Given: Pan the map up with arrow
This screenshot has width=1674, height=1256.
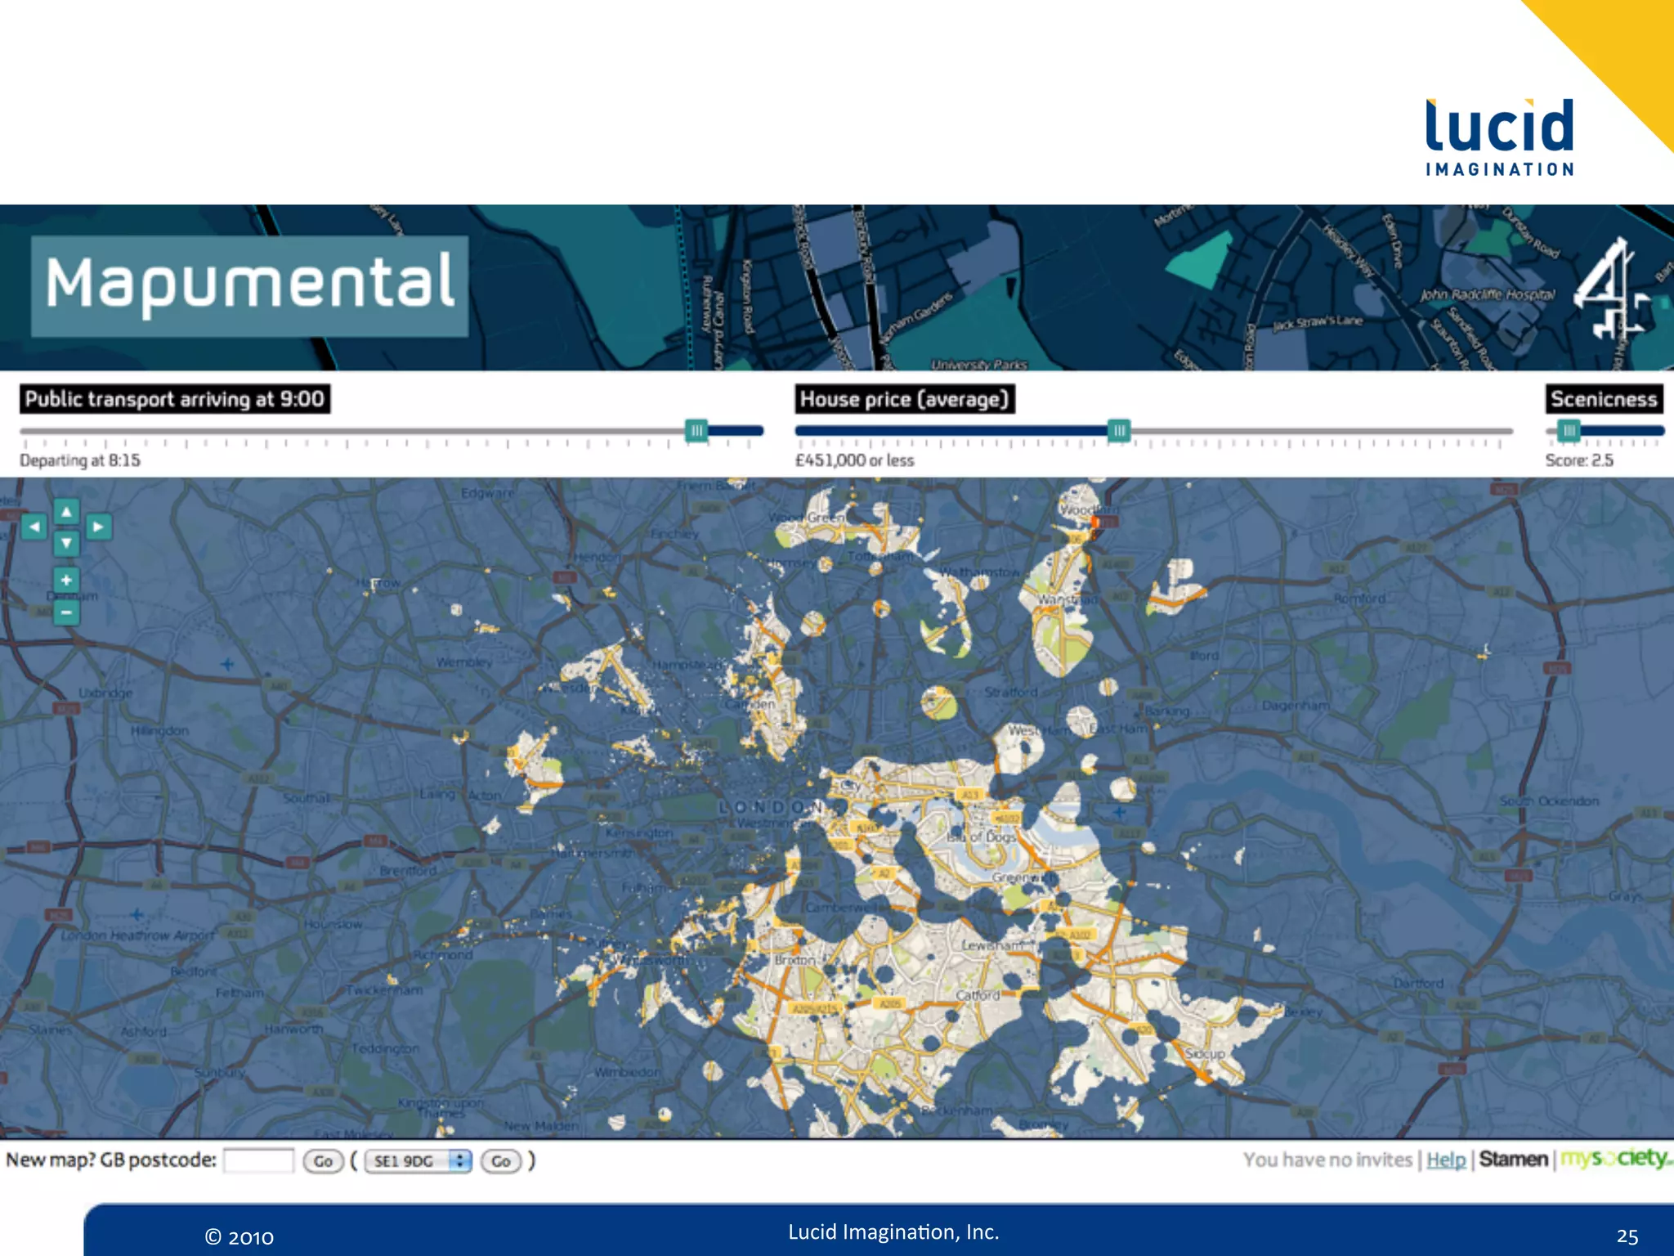Looking at the screenshot, I should 66,512.
